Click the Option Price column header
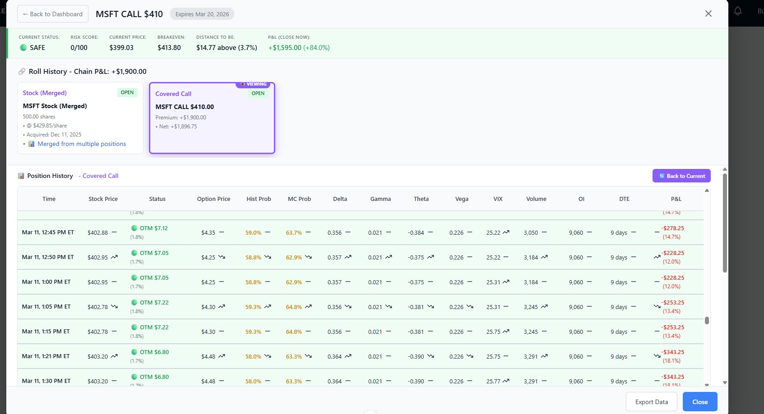 213,199
